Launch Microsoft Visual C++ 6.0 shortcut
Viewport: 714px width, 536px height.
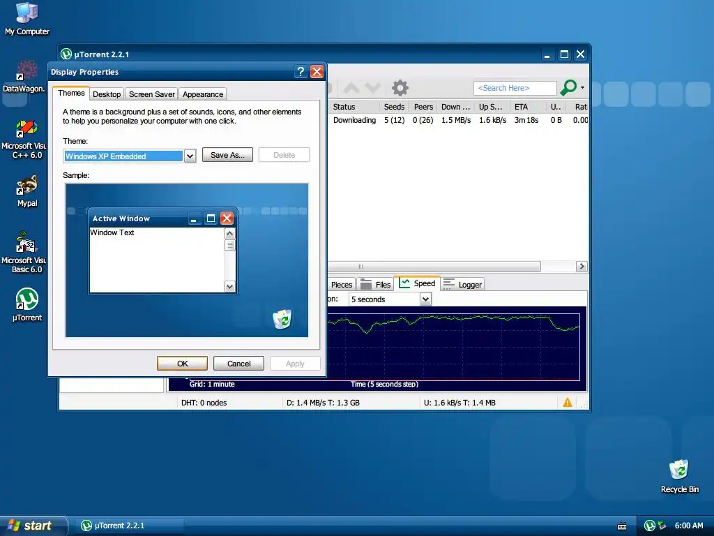click(x=25, y=139)
